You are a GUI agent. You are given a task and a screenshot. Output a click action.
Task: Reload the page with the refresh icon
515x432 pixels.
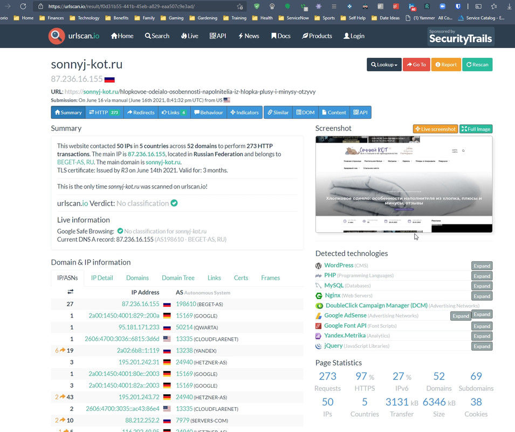[x=23, y=6]
